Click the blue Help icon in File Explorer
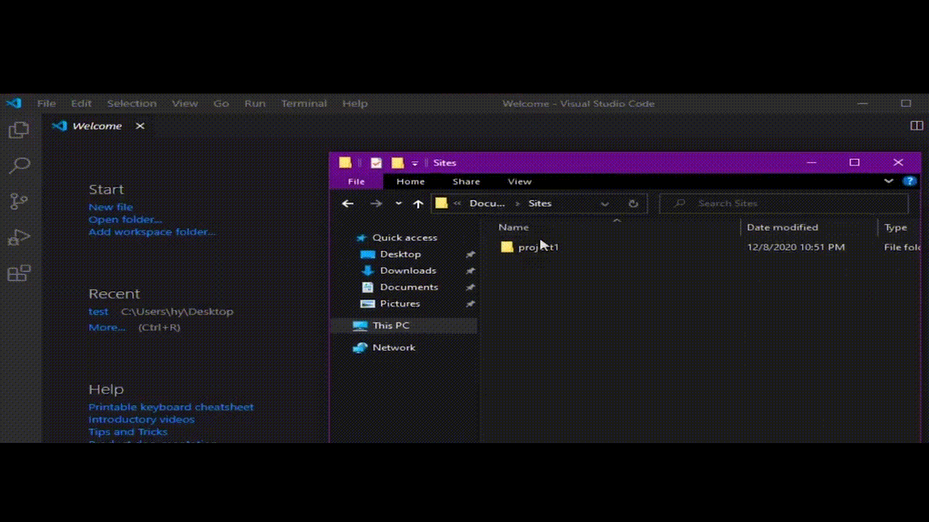The width and height of the screenshot is (929, 522). [909, 181]
